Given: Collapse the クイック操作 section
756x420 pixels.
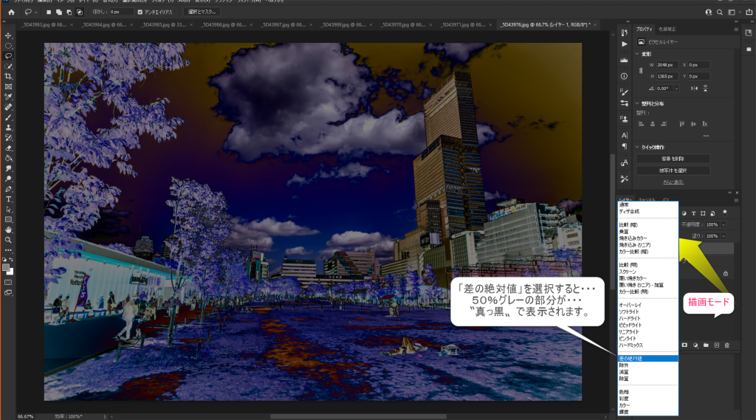Looking at the screenshot, I should point(637,147).
